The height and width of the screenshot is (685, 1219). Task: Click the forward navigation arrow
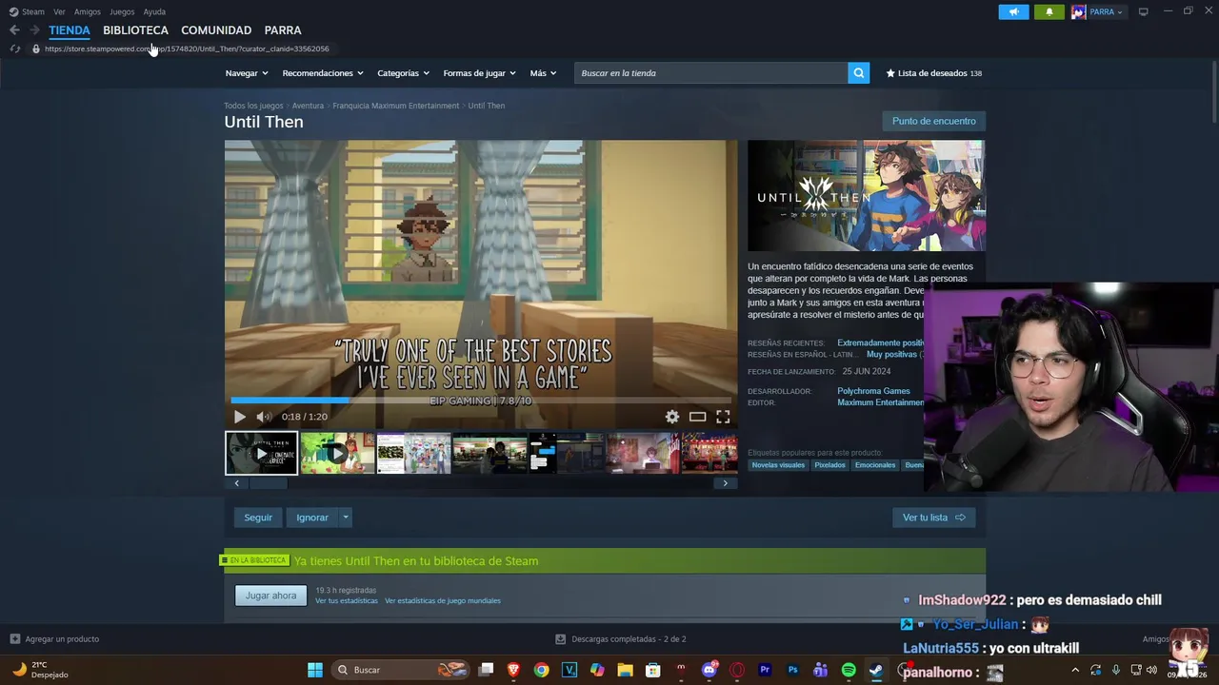coord(34,30)
